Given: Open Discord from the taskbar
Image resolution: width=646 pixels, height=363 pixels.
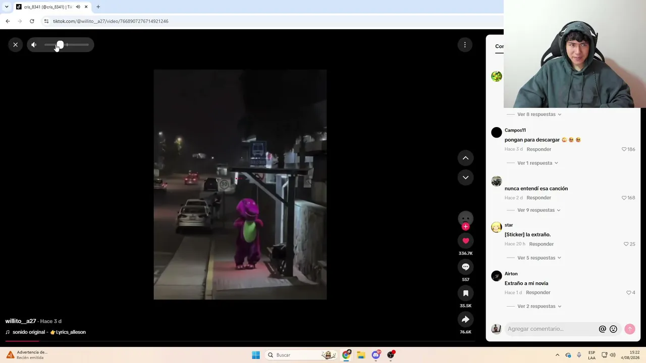Looking at the screenshot, I should tap(376, 355).
